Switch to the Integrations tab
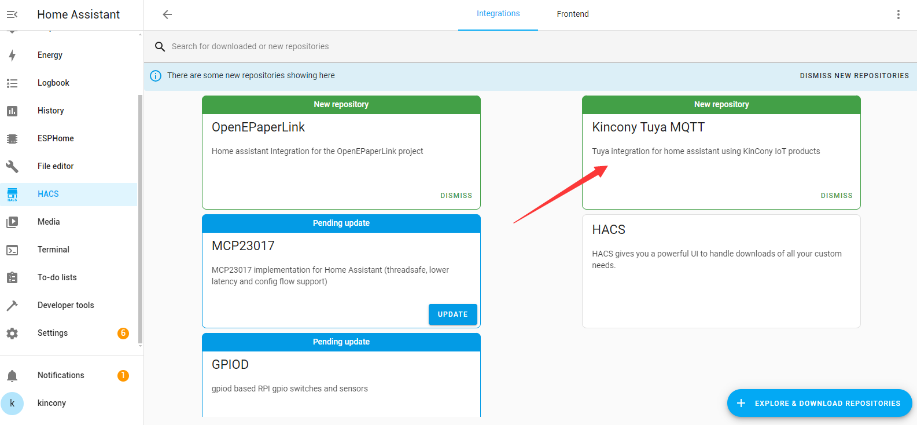 pyautogui.click(x=498, y=14)
